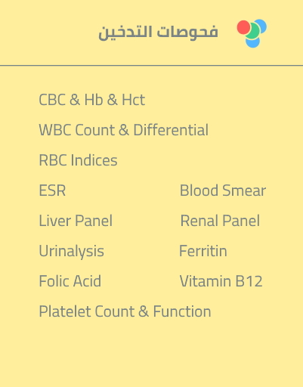Select Platelet Count & Function test

tap(125, 311)
